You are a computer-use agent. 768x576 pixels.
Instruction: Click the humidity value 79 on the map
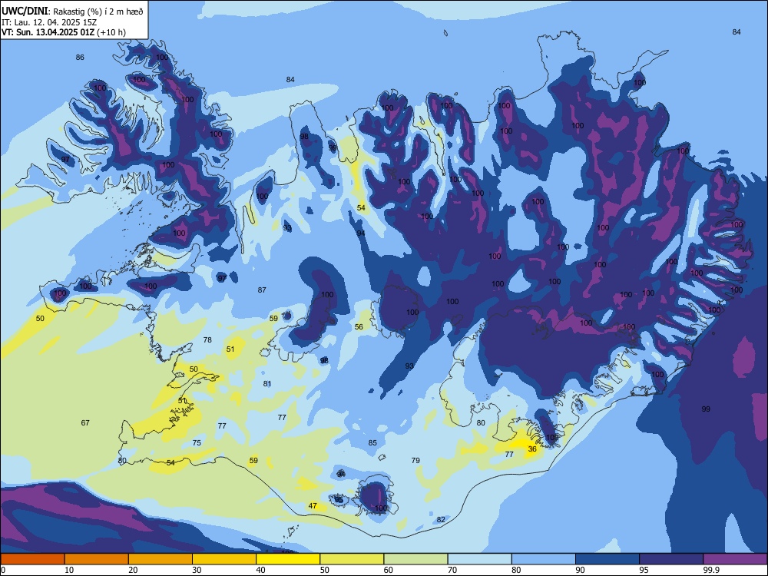coord(415,460)
